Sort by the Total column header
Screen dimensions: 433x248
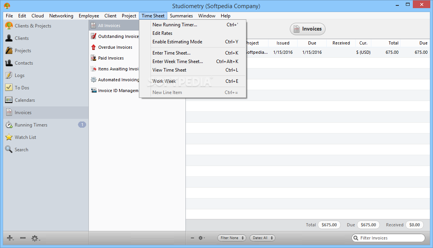tap(386, 43)
